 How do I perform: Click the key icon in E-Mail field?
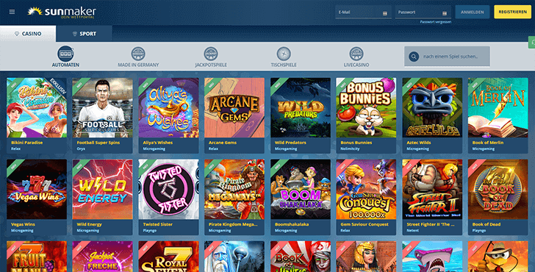[x=385, y=13]
